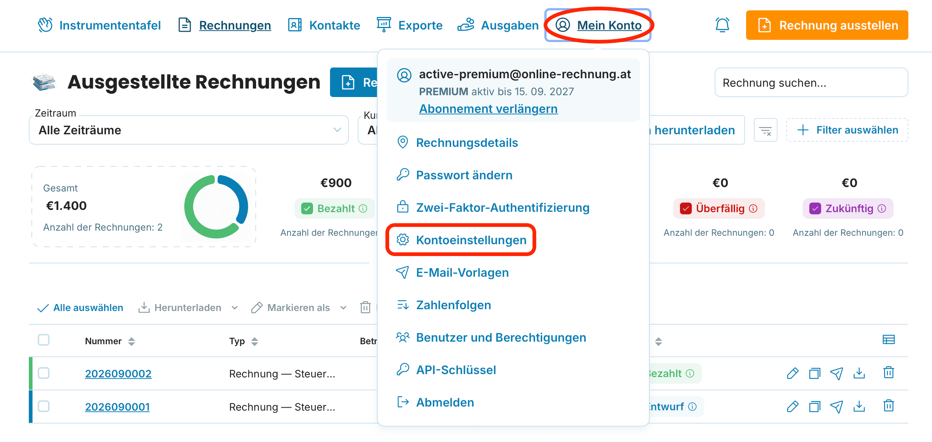Delete invoice 2026090001 with trash icon

coord(889,405)
